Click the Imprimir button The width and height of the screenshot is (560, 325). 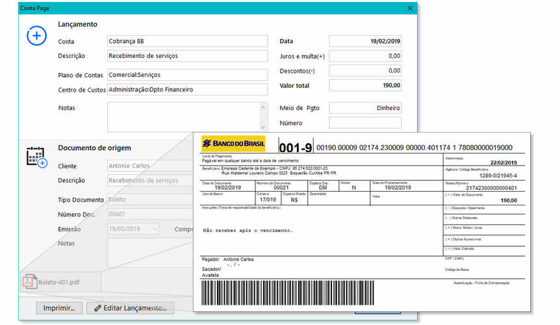pos(59,308)
